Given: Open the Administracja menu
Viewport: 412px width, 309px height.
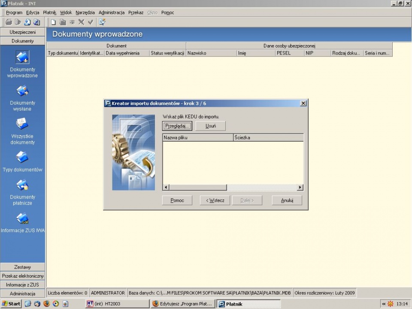Looking at the screenshot, I should [x=112, y=12].
